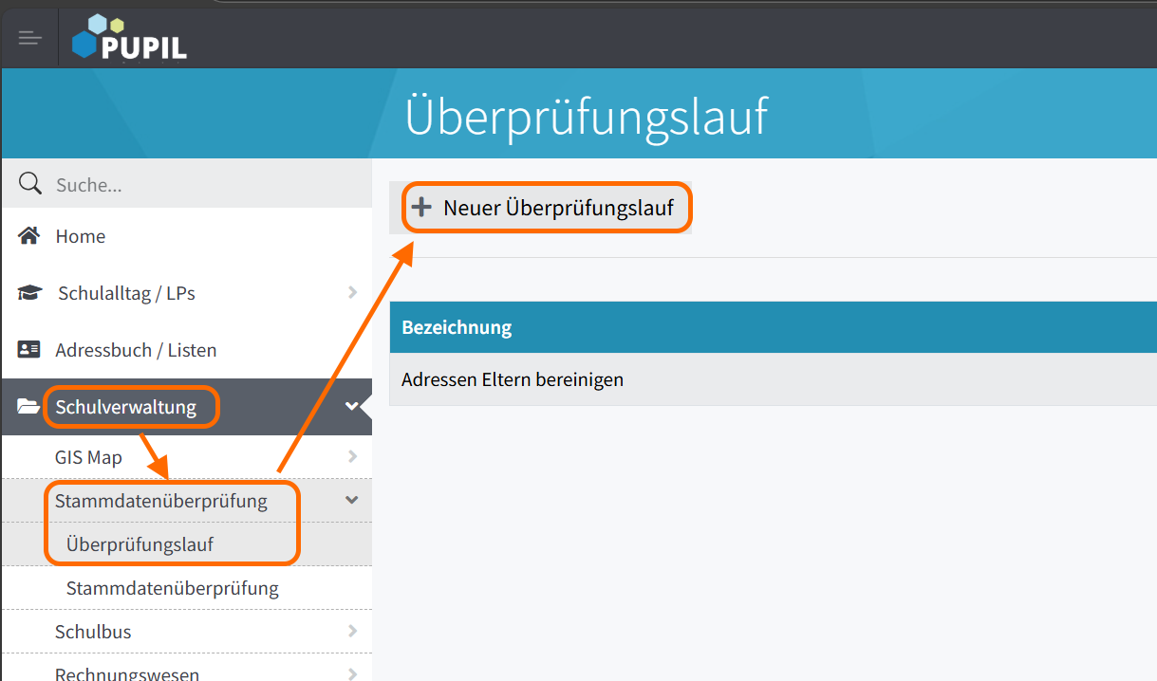The height and width of the screenshot is (681, 1157).
Task: Collapse the Stammdatenüberprüfung group chevron
Action: pyautogui.click(x=352, y=500)
